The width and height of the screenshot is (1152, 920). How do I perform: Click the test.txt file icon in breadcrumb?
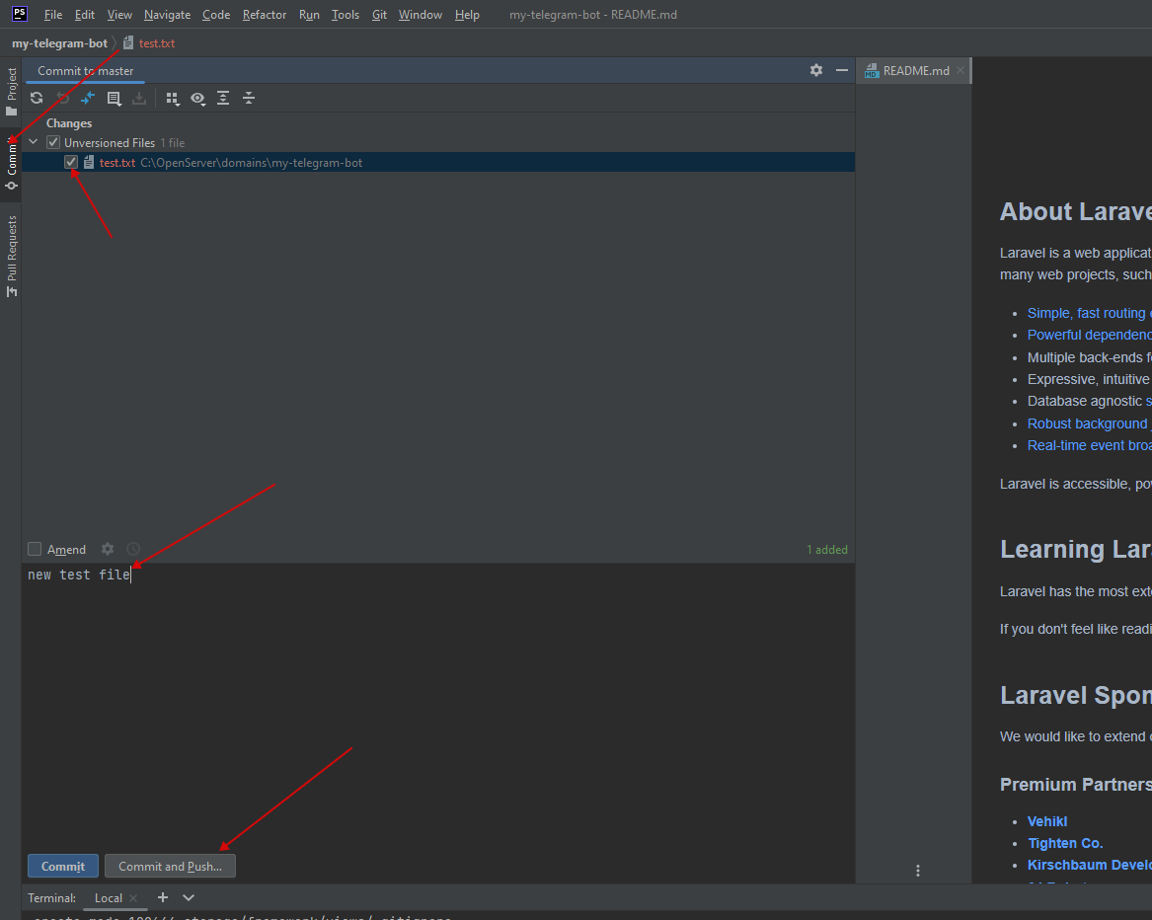128,42
